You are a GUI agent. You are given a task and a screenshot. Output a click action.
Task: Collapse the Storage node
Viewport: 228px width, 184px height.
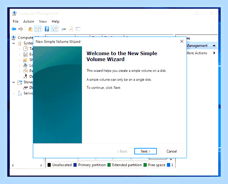(x=14, y=82)
